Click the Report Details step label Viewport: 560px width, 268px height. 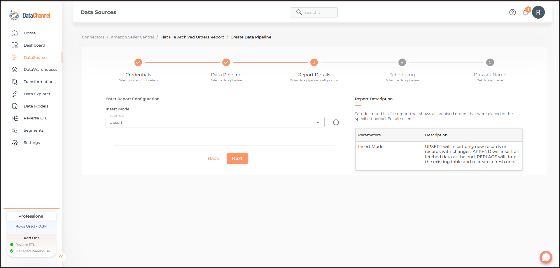point(314,75)
